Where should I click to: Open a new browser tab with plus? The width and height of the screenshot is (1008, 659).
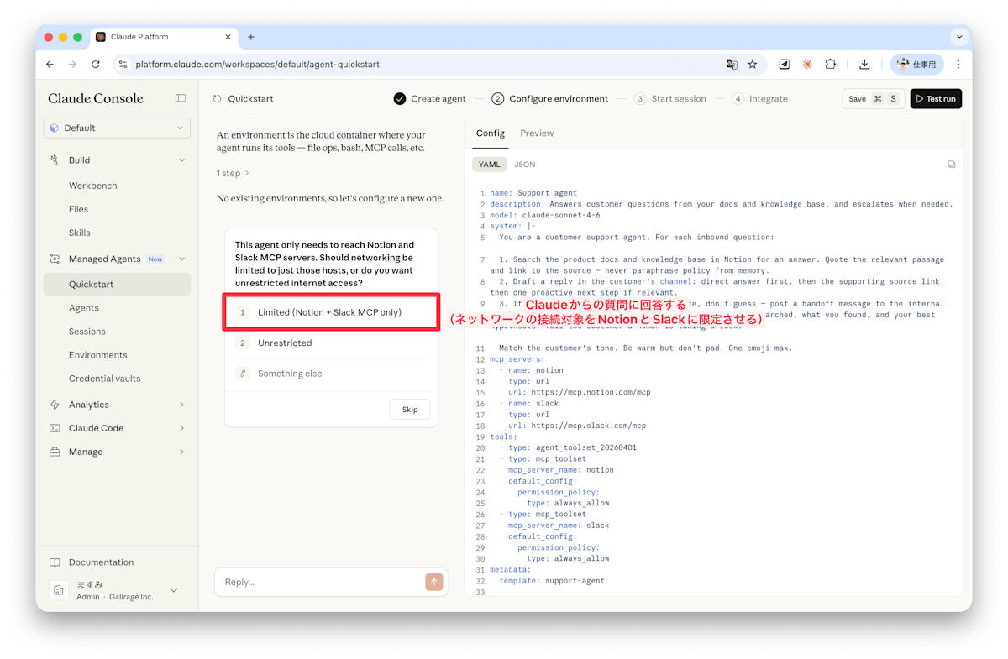tap(250, 37)
